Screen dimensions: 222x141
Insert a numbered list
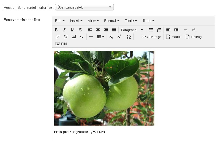click(159, 30)
